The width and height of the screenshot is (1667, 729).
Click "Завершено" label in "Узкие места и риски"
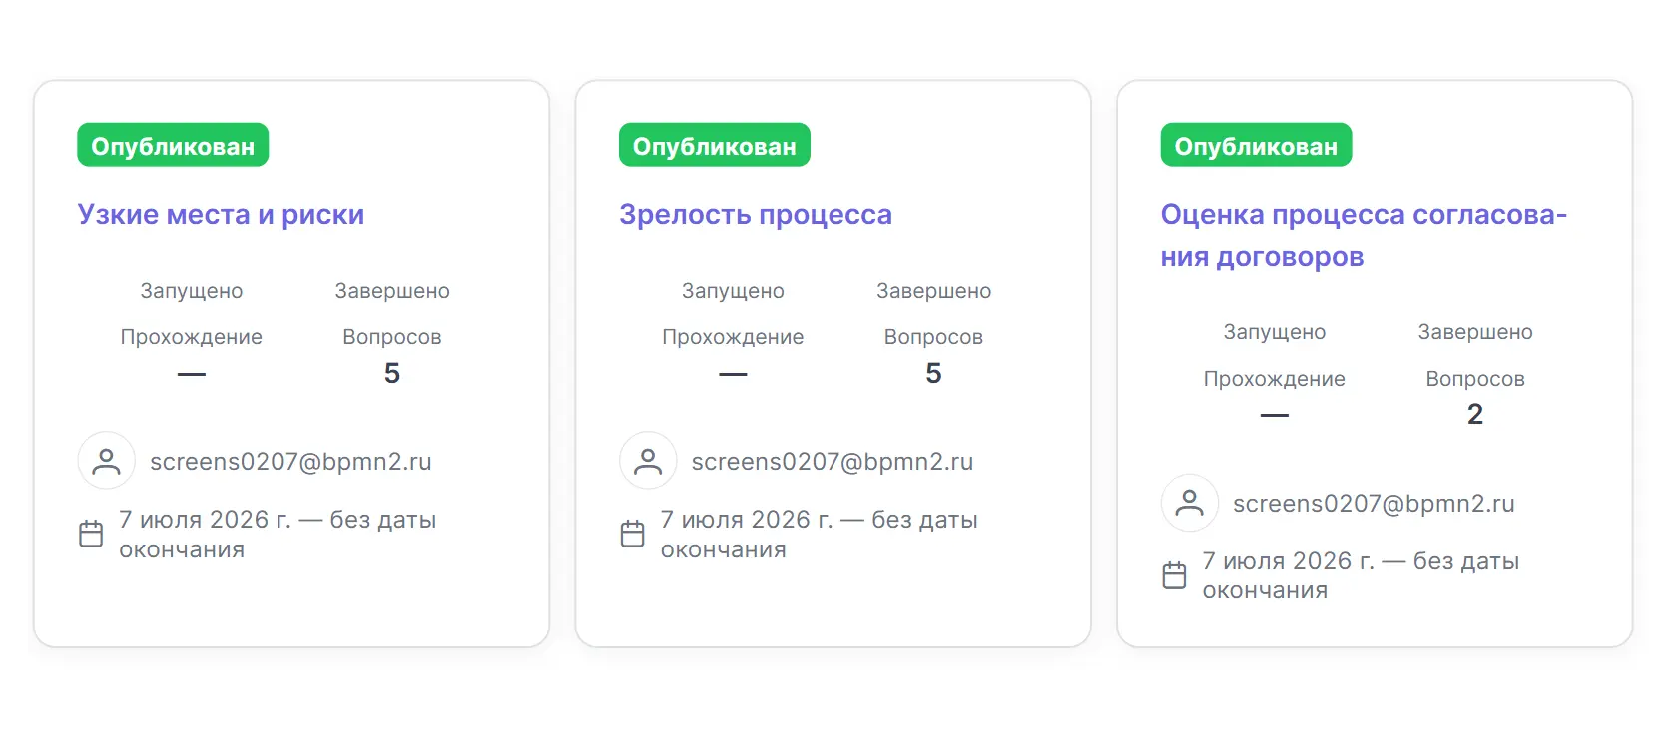pos(392,291)
